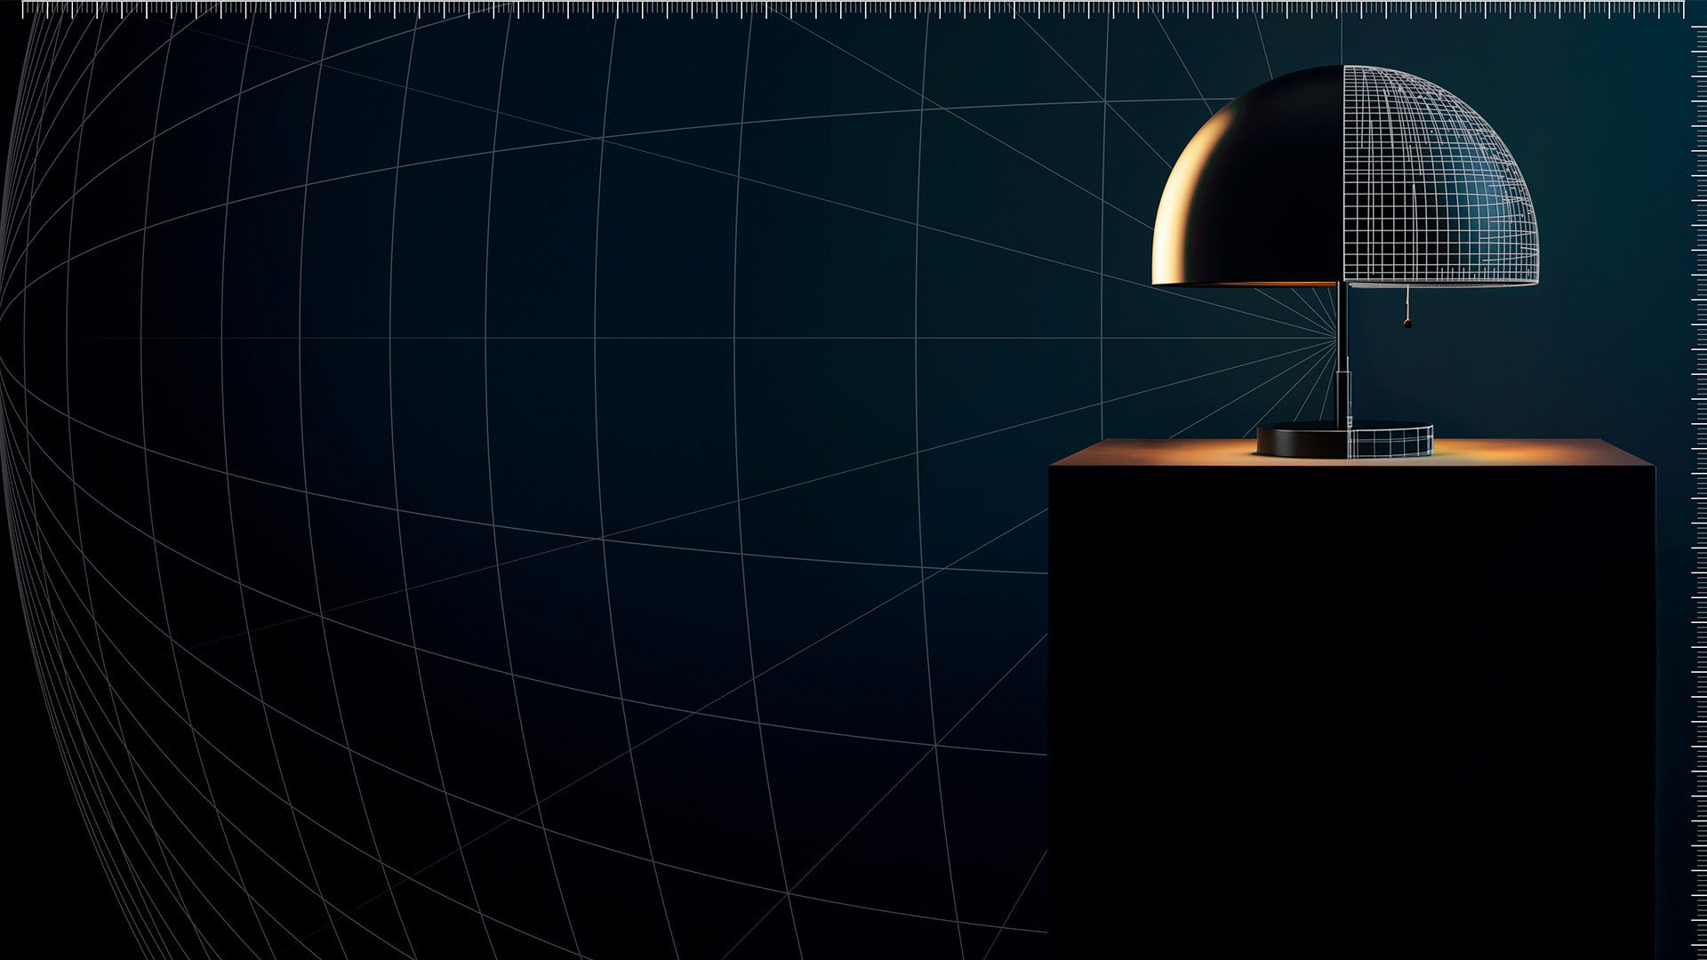Image resolution: width=1707 pixels, height=960 pixels.
Task: Click the top-left corner of the pedestal
Action: click(1052, 465)
